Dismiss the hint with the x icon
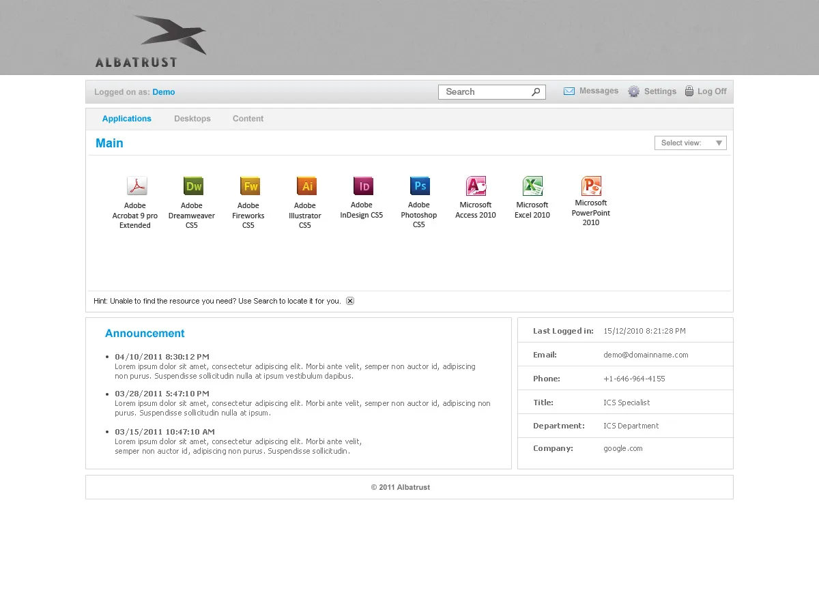Image resolution: width=819 pixels, height=614 pixels. coord(350,301)
